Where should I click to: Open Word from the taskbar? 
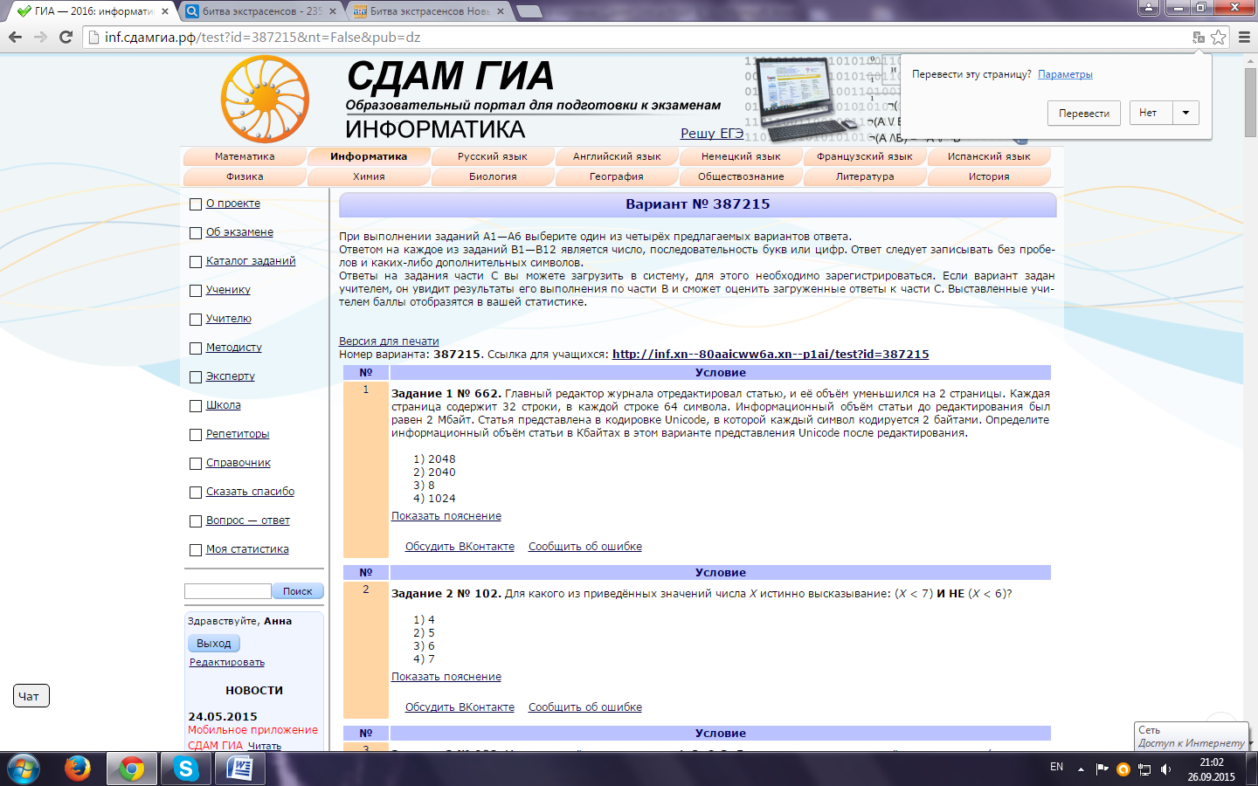(239, 769)
